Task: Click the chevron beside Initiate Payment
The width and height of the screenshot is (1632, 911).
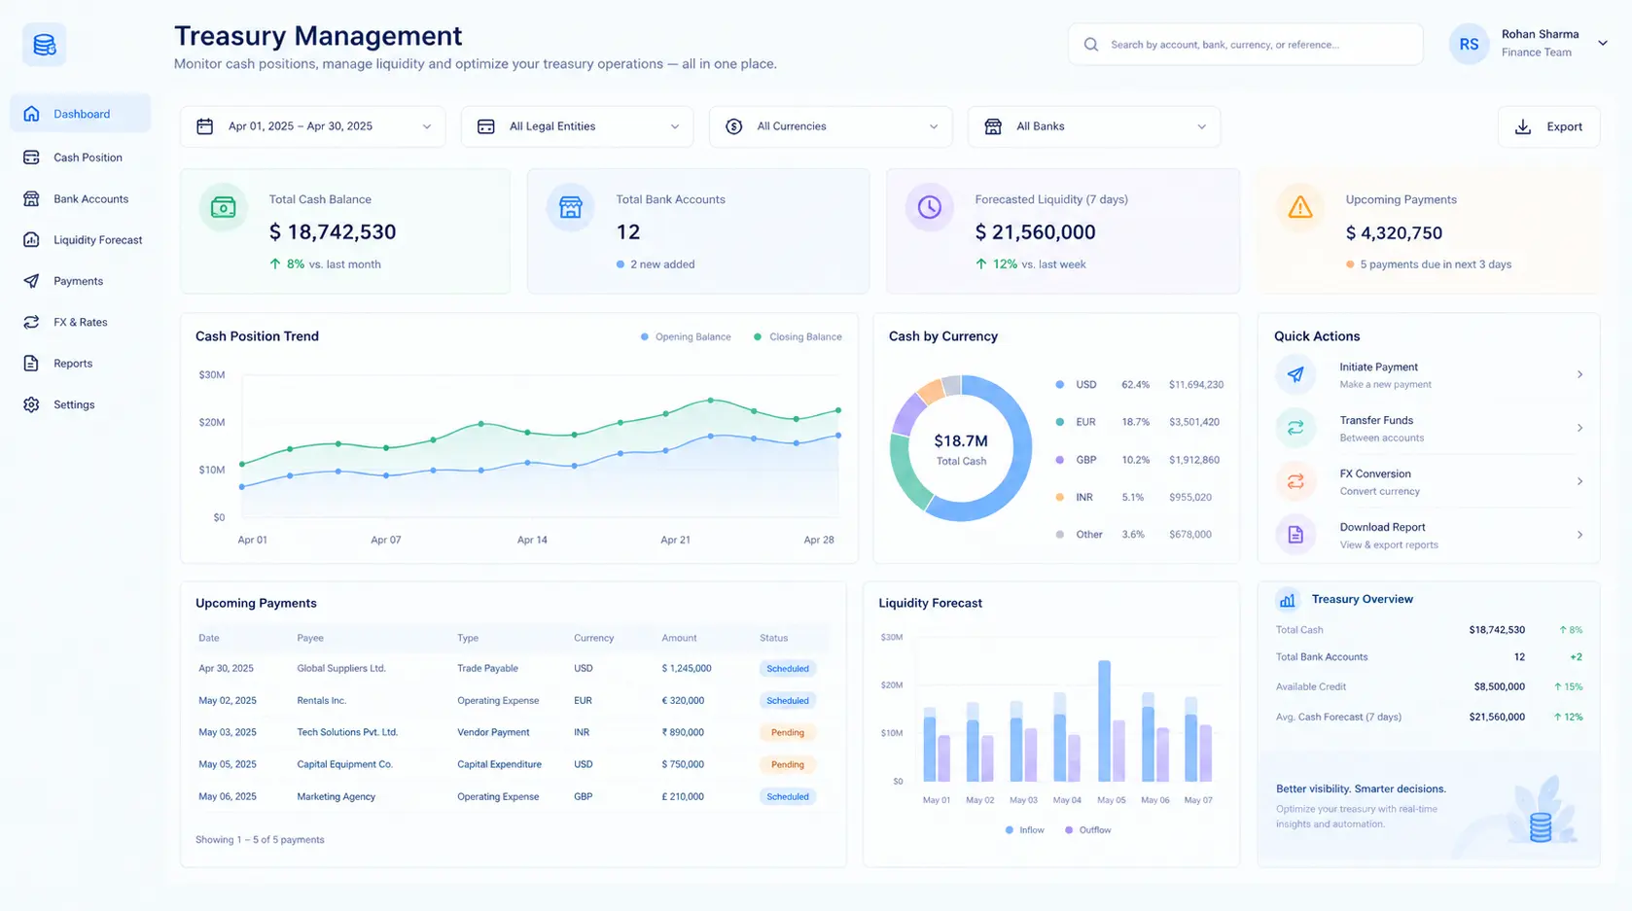Action: [x=1579, y=374]
